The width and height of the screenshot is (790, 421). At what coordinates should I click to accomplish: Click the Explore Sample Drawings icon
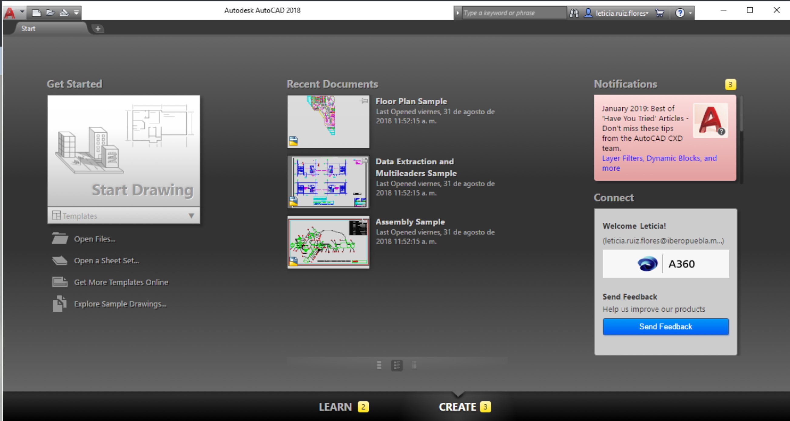(x=59, y=304)
